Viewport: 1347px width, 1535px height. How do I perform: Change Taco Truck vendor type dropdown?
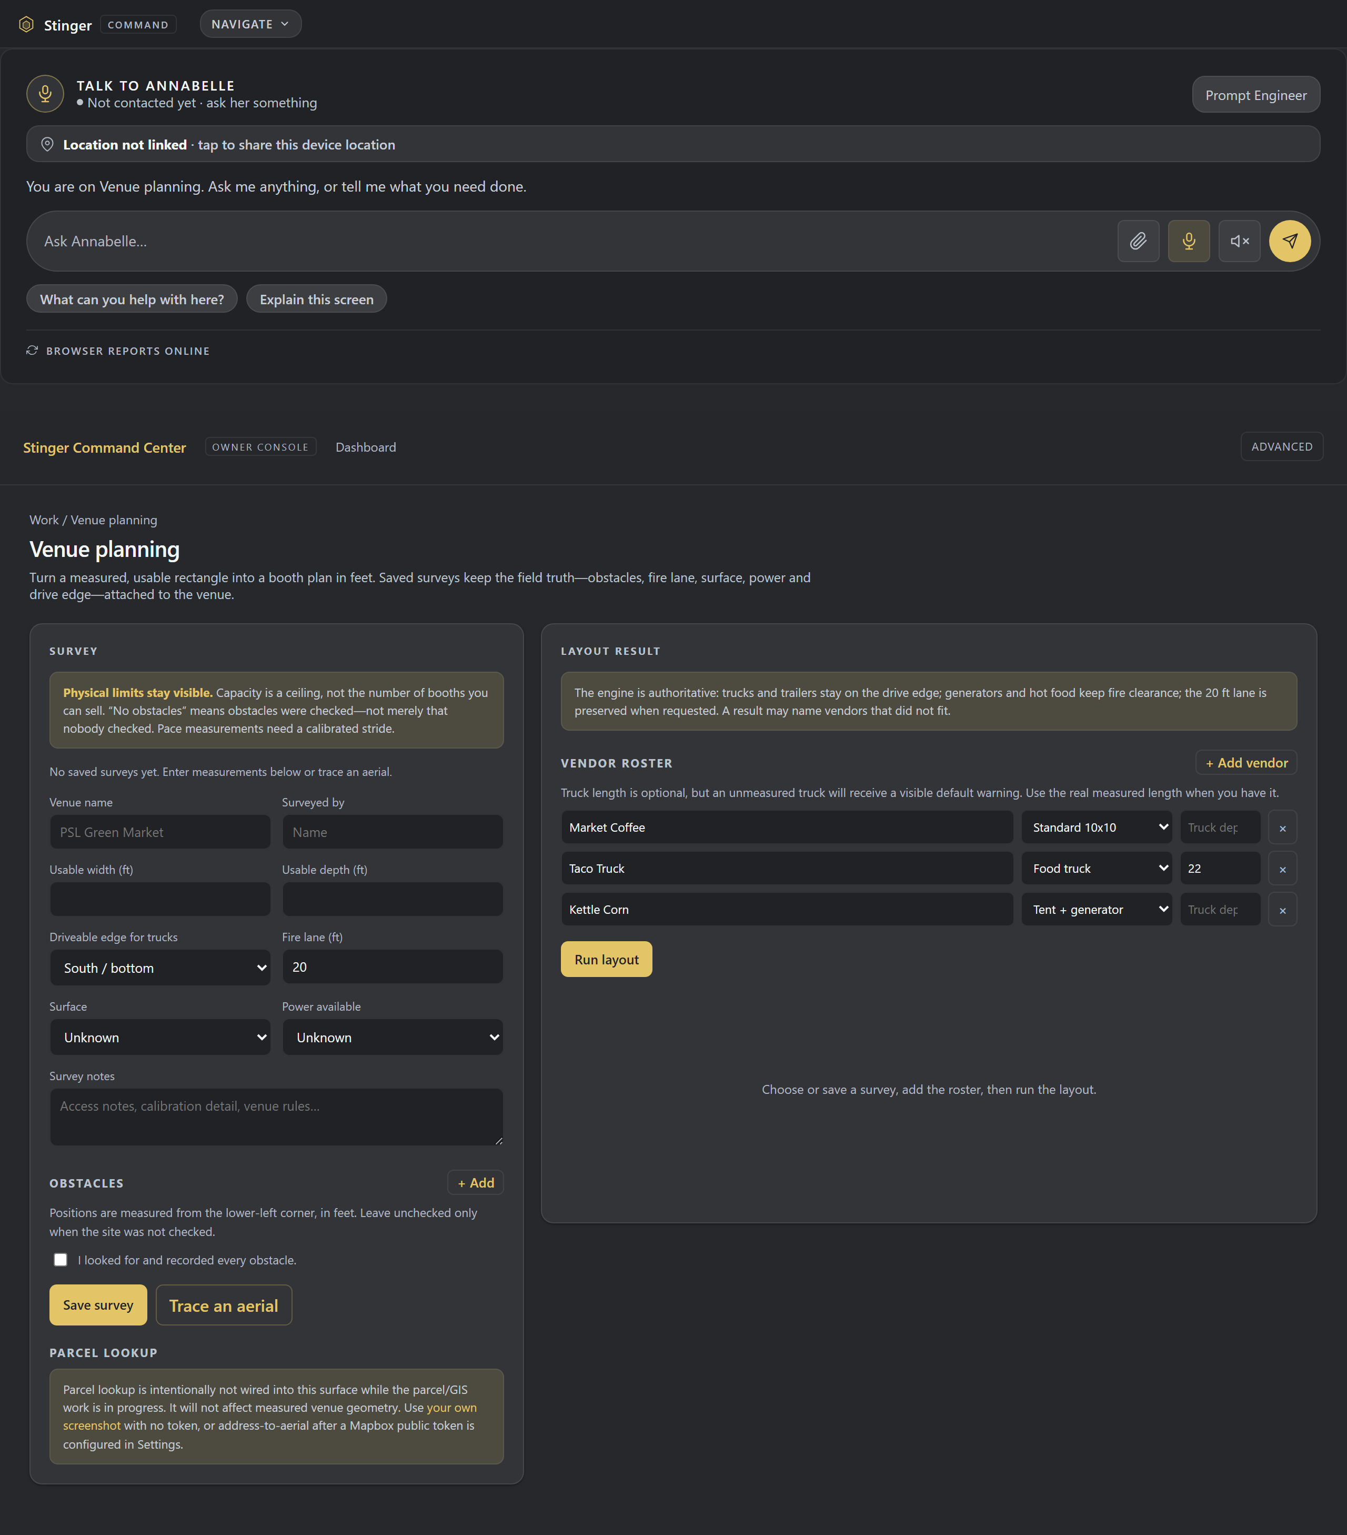point(1096,869)
